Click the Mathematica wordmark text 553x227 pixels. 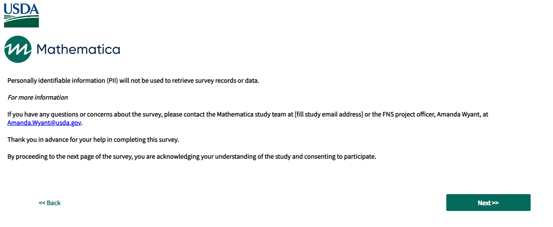coord(78,49)
